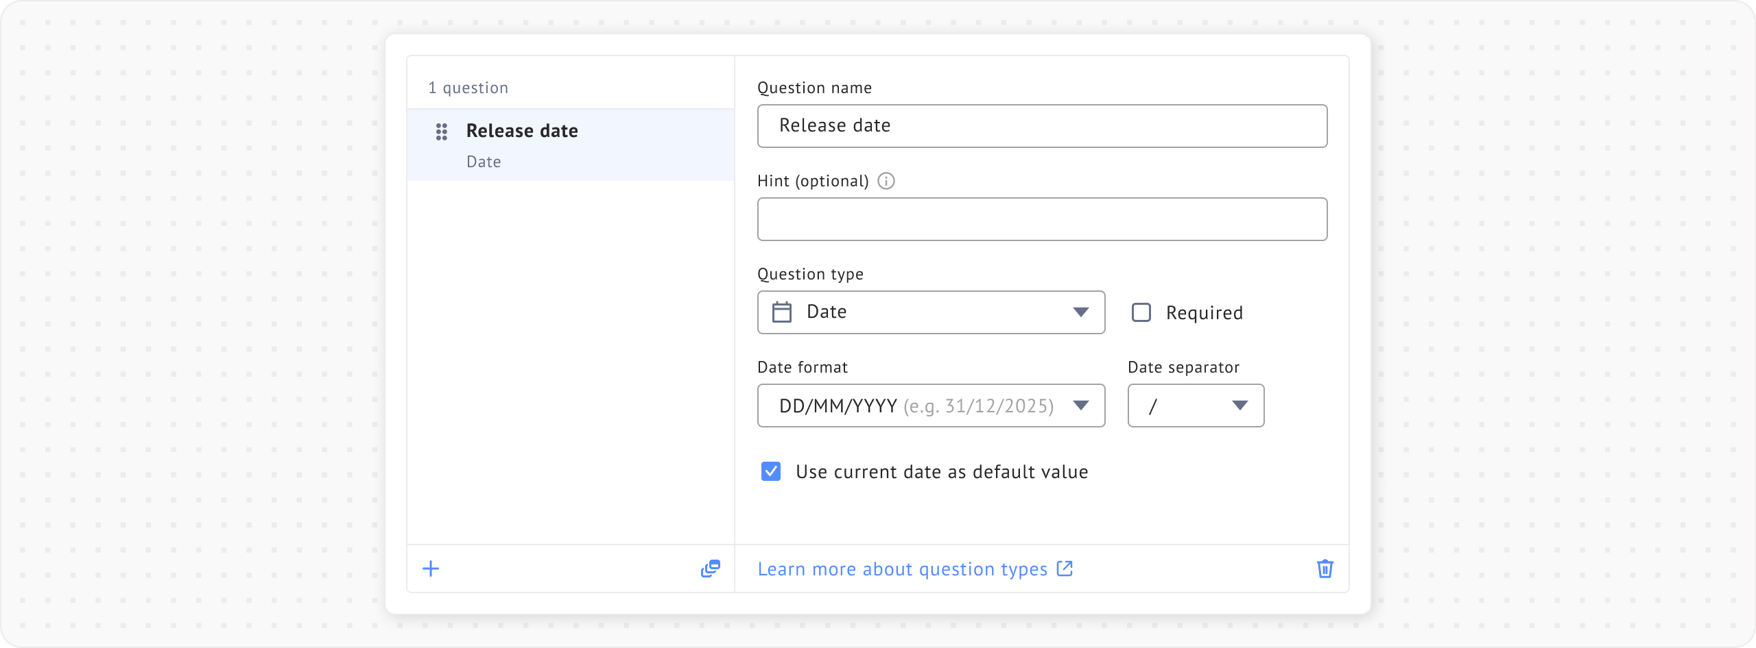The image size is (1756, 648).
Task: Click the Question name input field
Action: tap(1042, 126)
